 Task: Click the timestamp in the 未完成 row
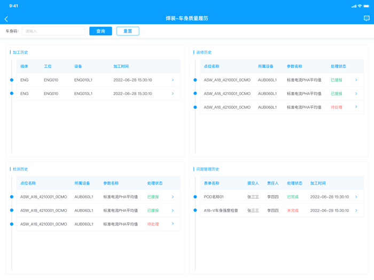(330, 211)
